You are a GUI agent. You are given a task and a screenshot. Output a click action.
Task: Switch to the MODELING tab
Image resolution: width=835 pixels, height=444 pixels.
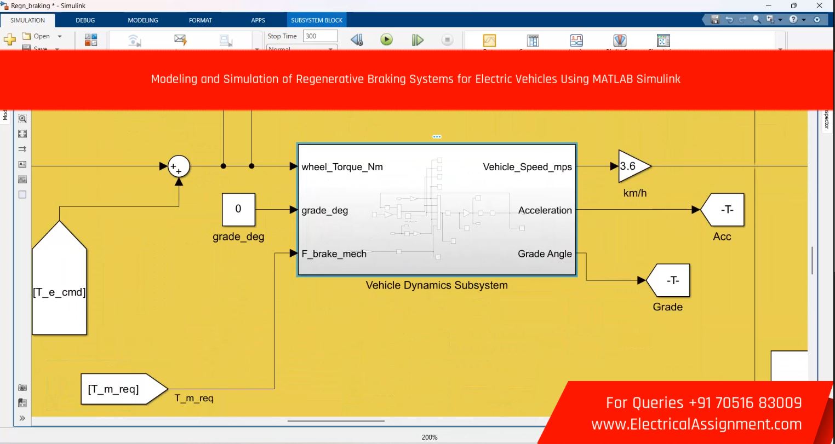tap(143, 20)
